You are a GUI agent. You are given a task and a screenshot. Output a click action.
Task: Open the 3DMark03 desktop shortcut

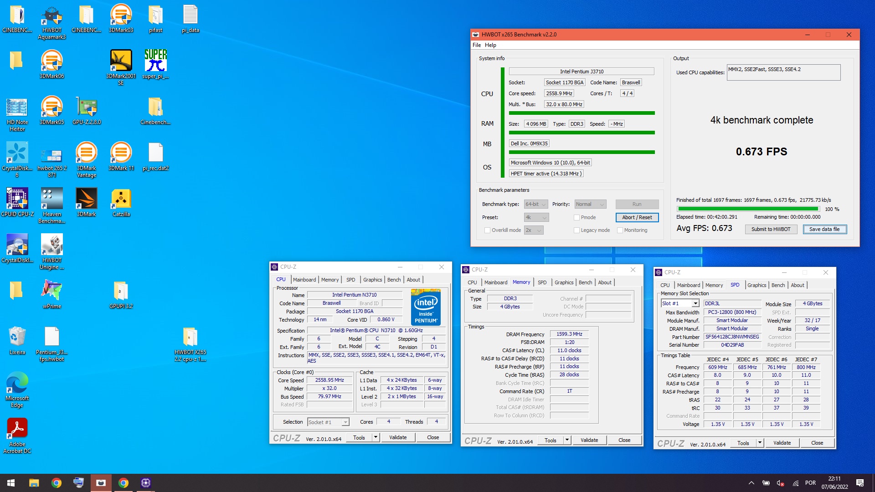121,19
